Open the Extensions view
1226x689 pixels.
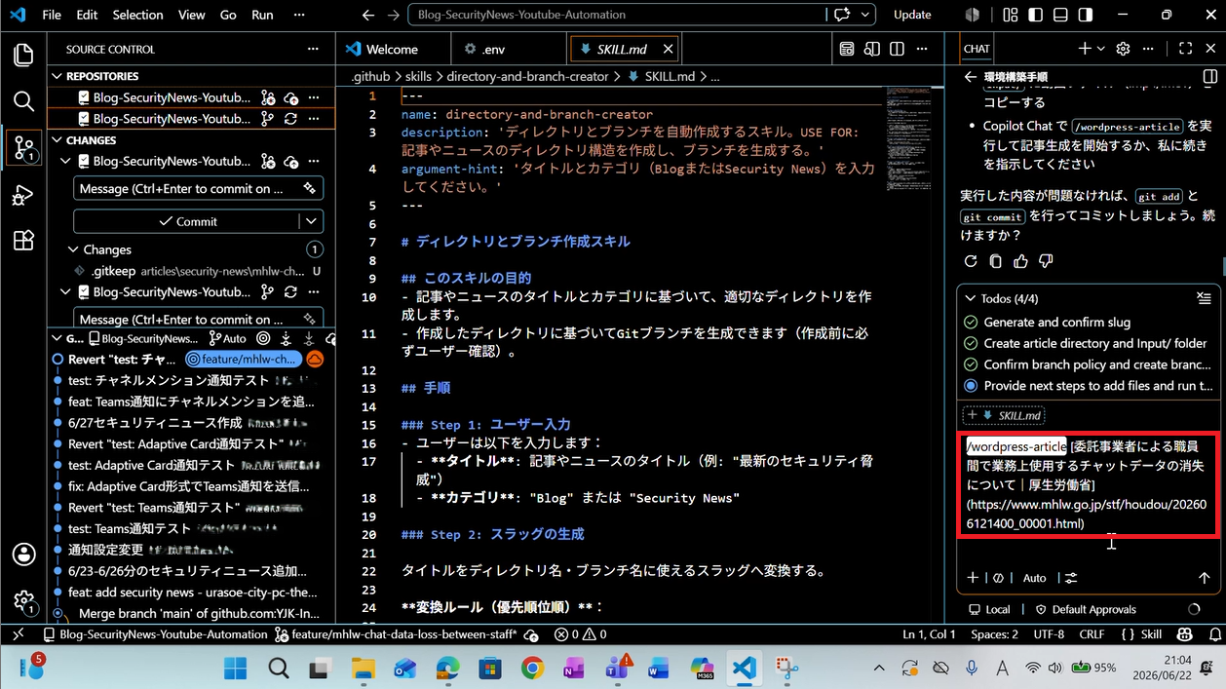23,241
